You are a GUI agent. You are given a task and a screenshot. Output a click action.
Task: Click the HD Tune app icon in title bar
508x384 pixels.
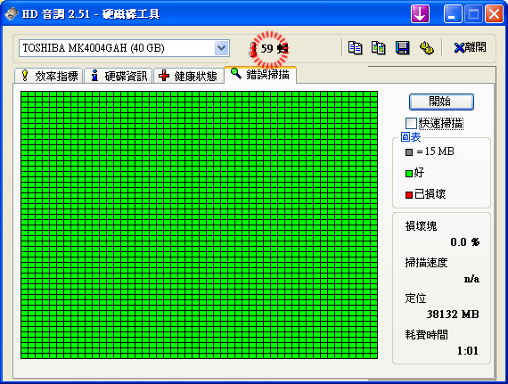tap(12, 14)
